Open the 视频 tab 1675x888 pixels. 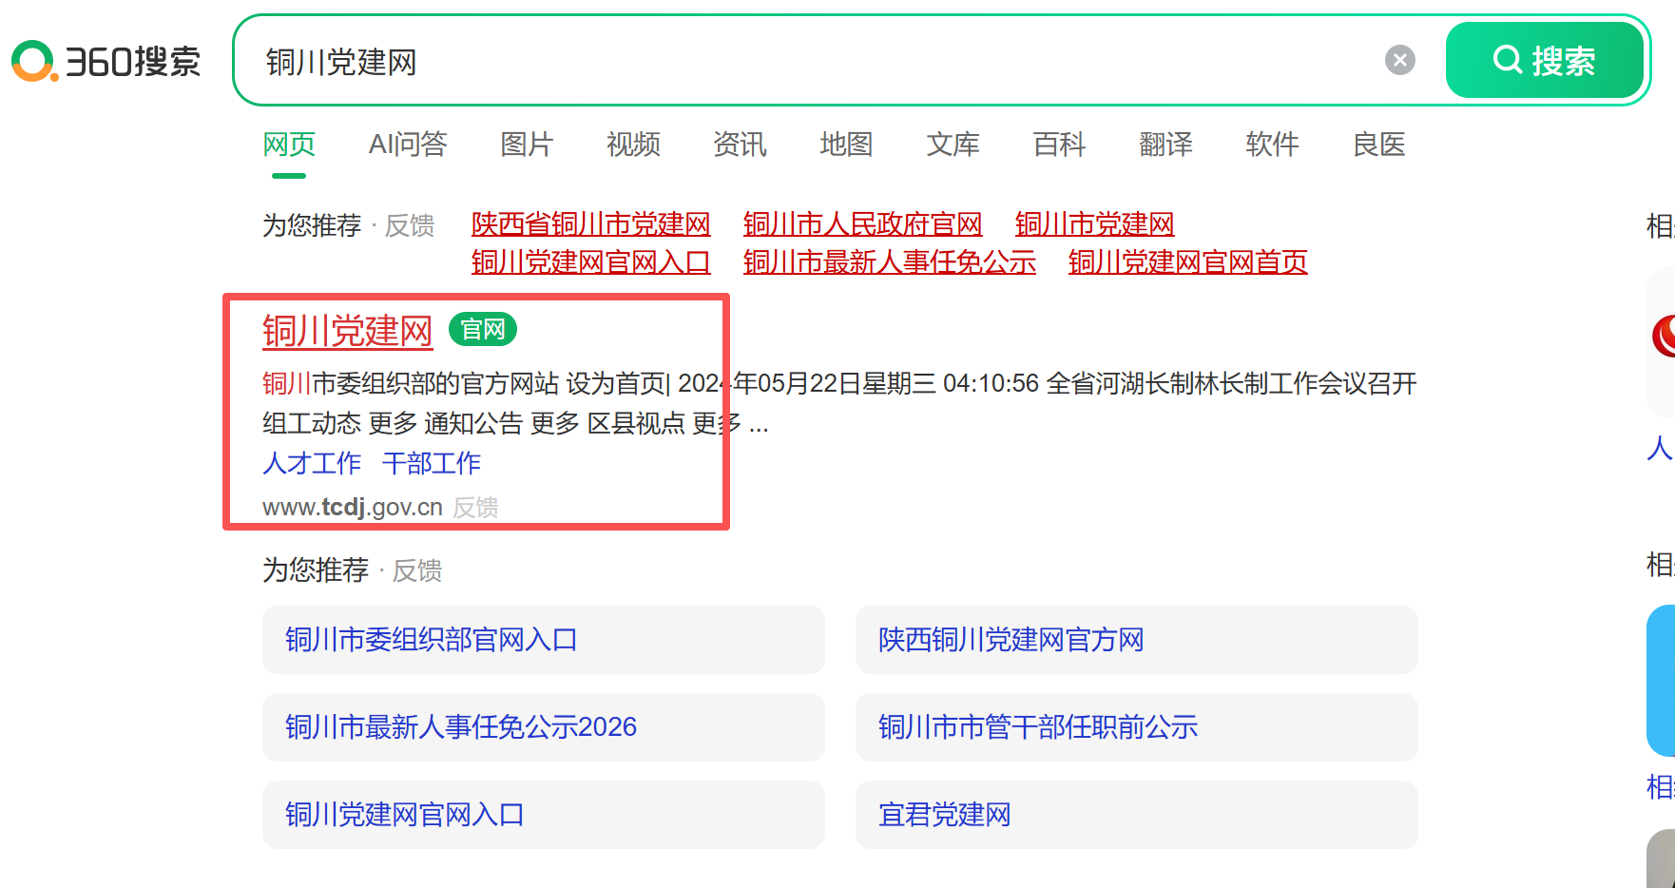(x=633, y=145)
